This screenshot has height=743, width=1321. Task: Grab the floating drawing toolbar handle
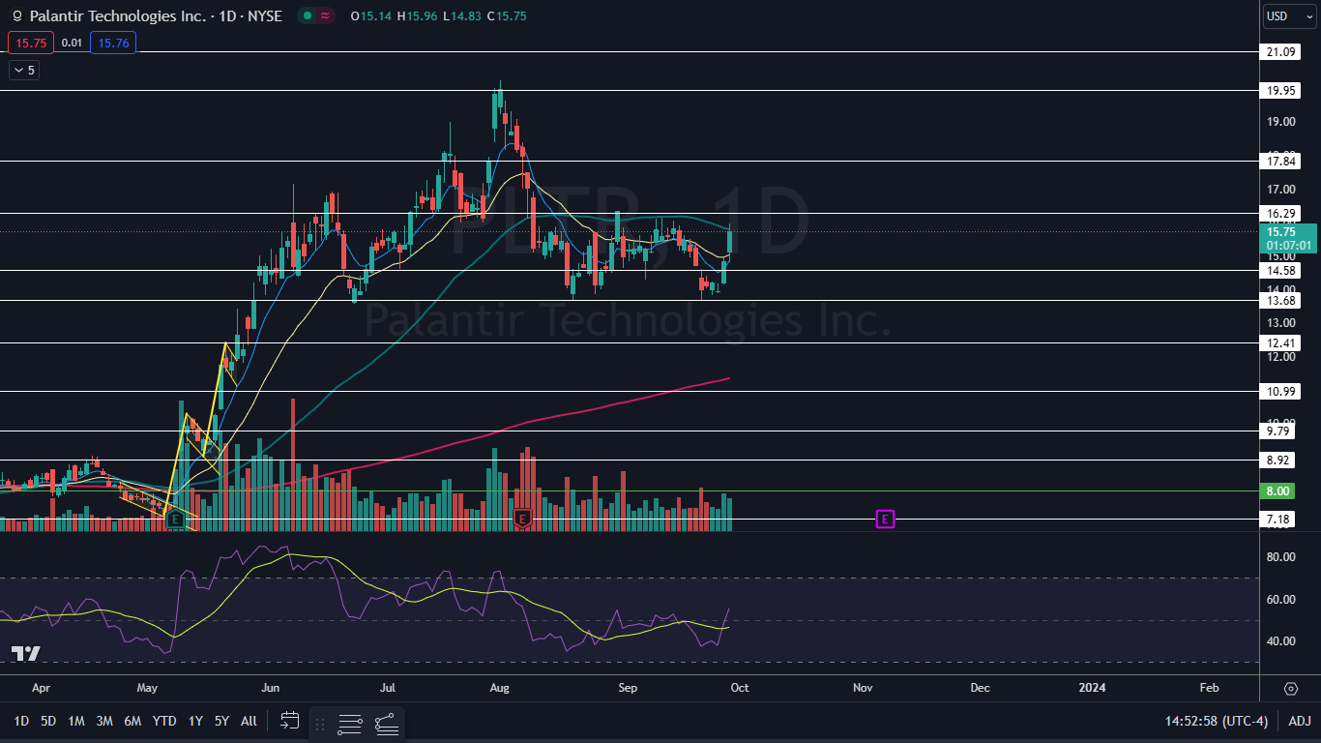tap(320, 723)
